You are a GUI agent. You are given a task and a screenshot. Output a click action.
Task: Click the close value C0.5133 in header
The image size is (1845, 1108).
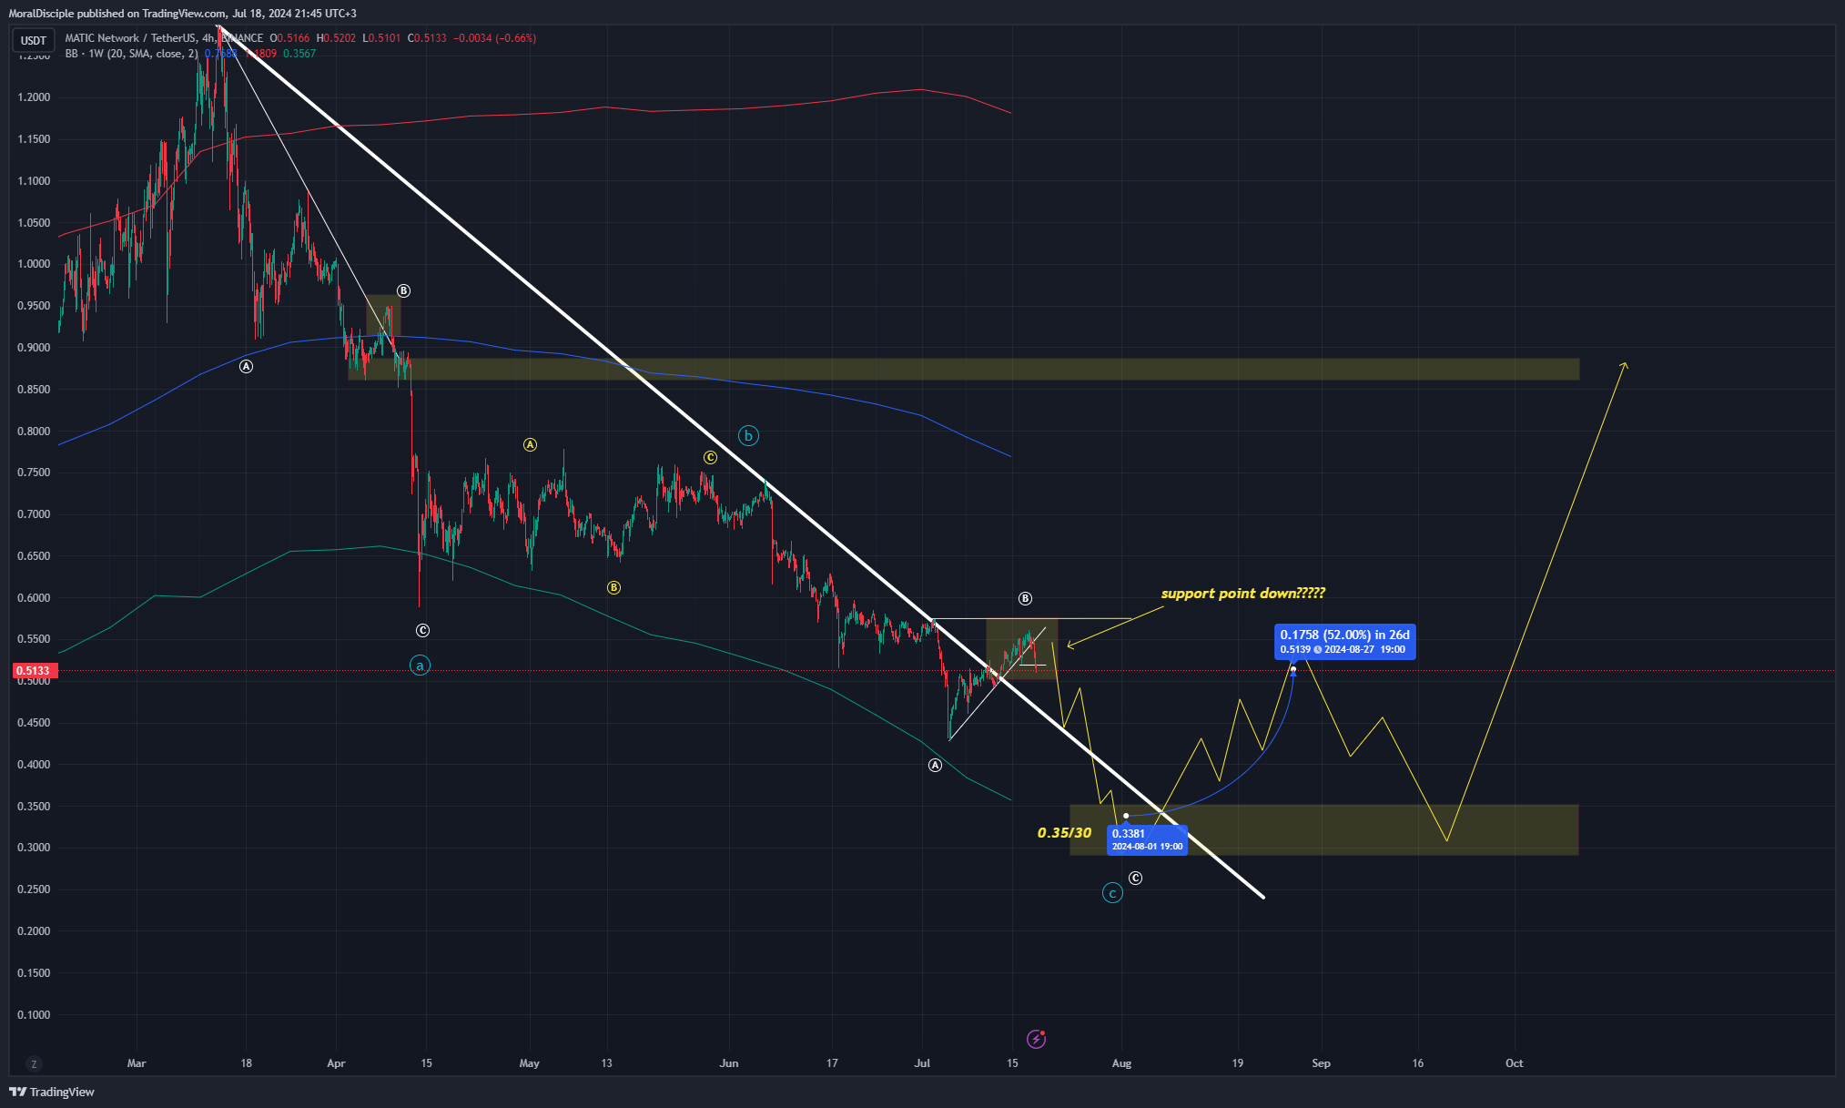click(x=427, y=38)
